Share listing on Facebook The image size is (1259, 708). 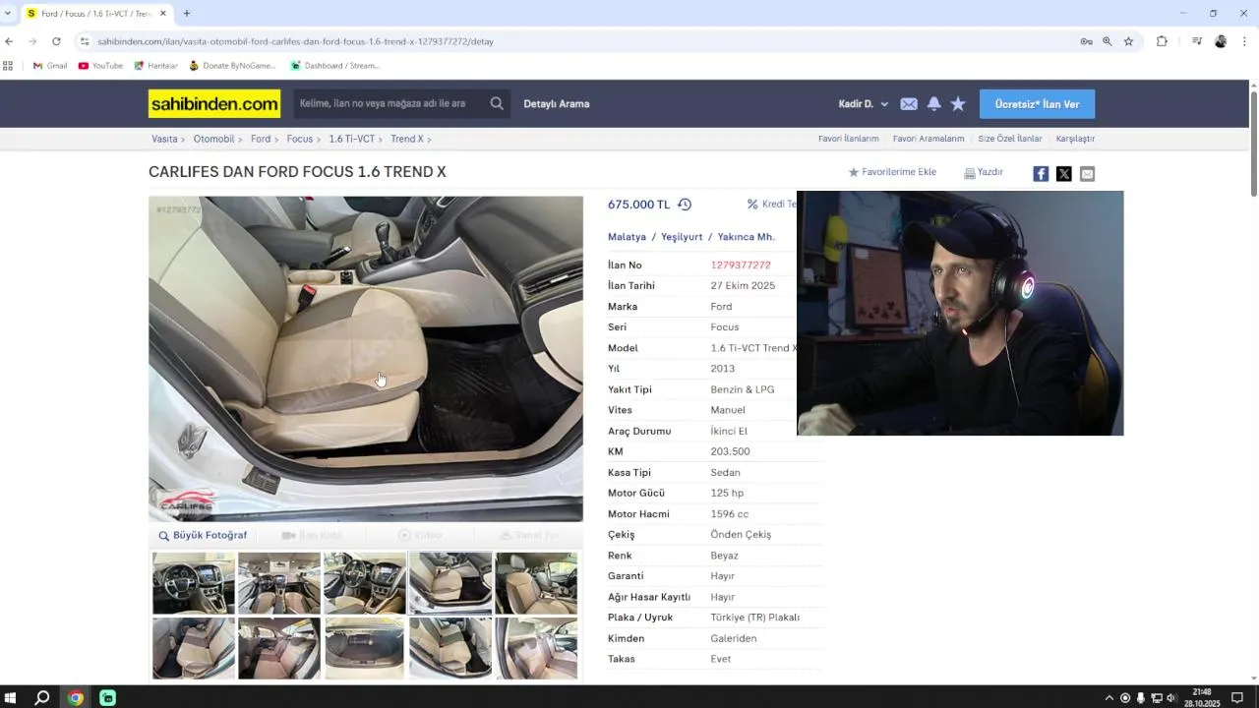coord(1041,173)
